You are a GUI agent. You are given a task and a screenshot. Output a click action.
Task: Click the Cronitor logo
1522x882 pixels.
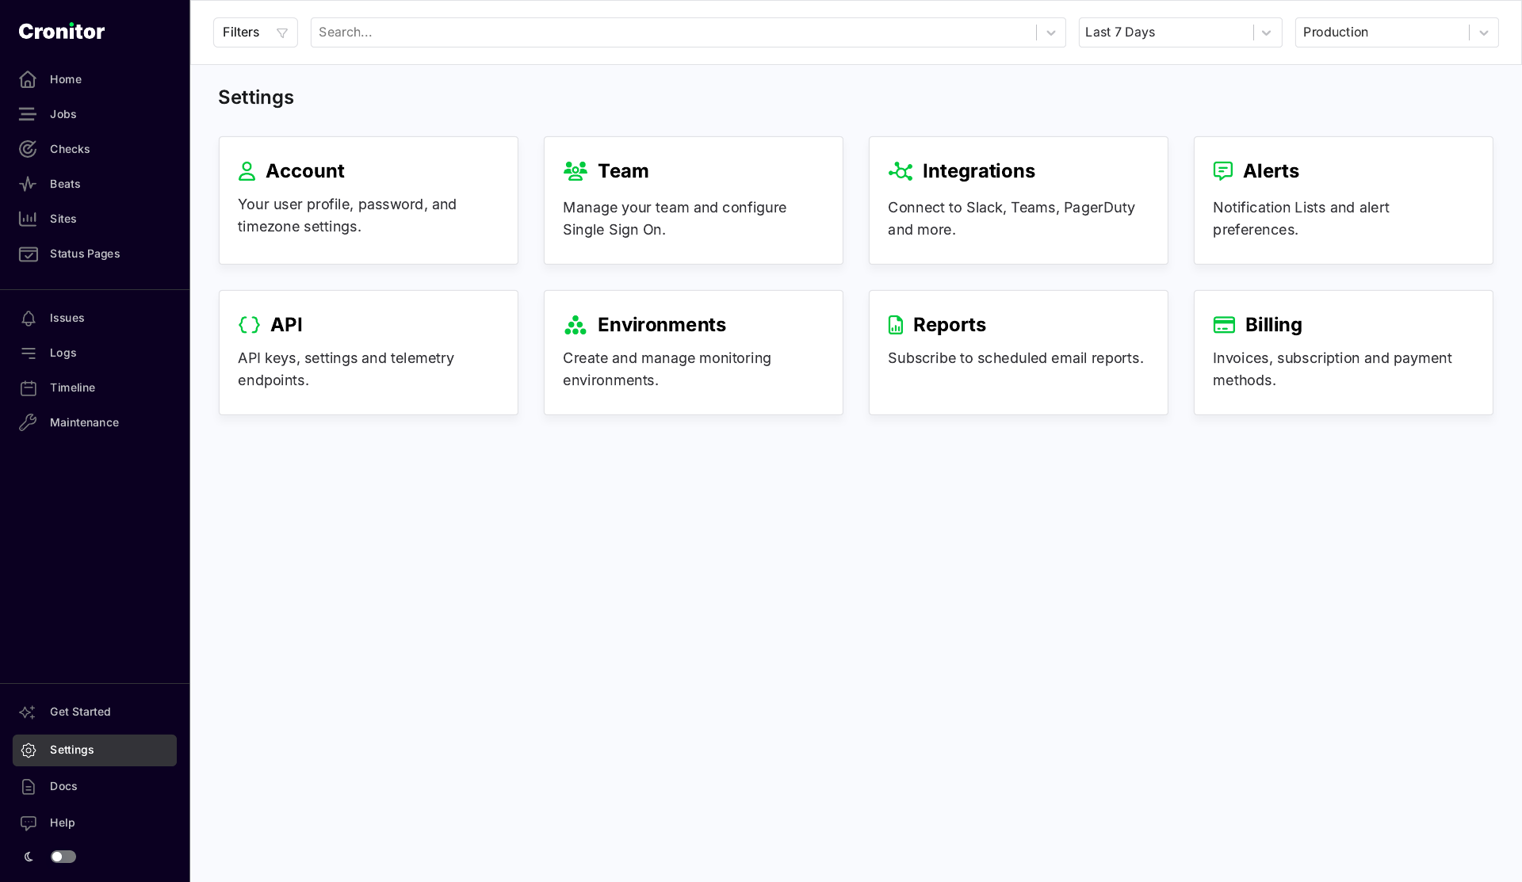[62, 31]
